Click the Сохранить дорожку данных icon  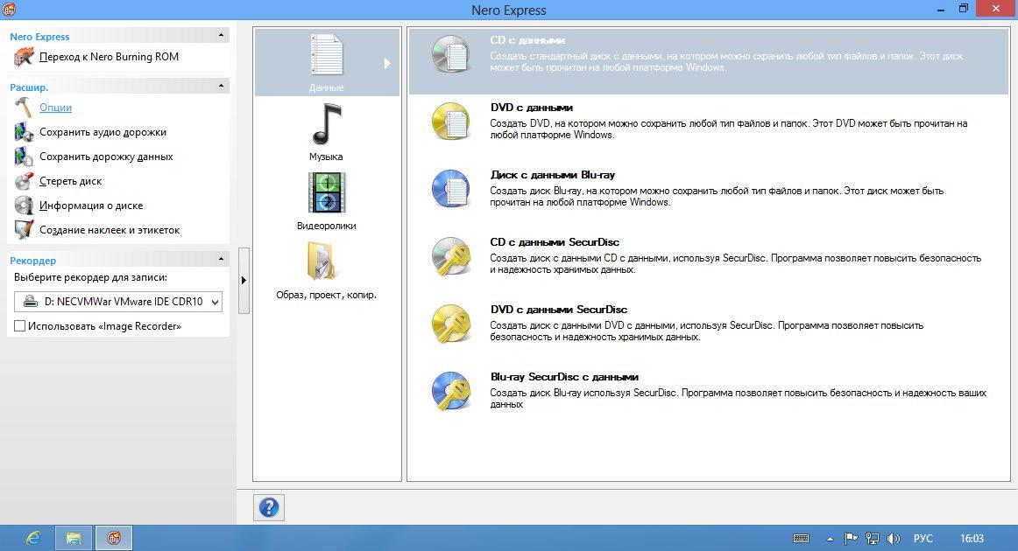click(x=24, y=157)
